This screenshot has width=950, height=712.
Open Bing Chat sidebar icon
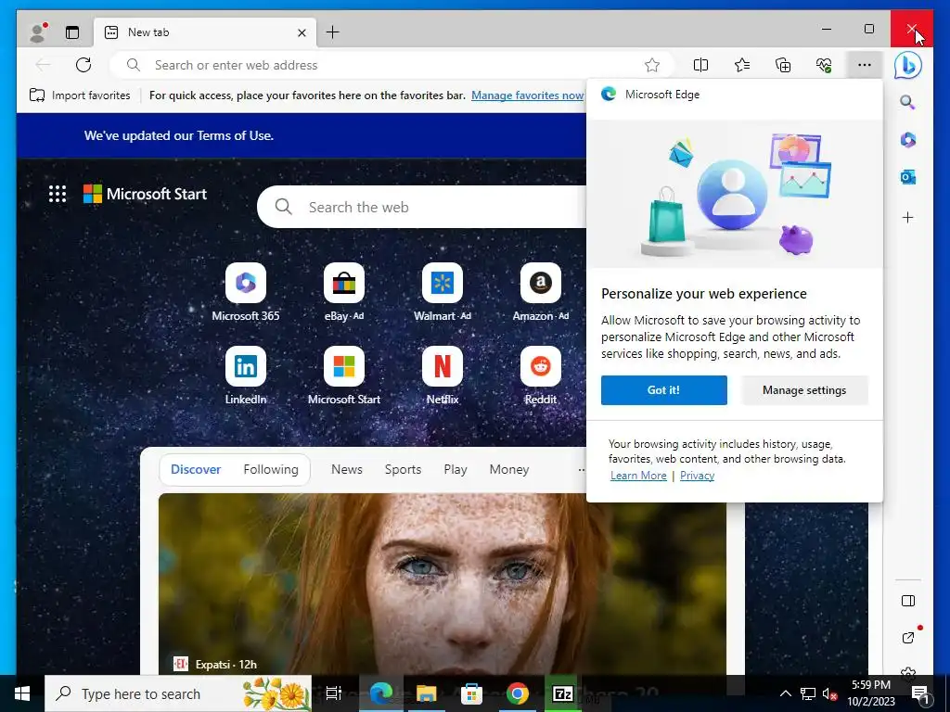pos(907,66)
